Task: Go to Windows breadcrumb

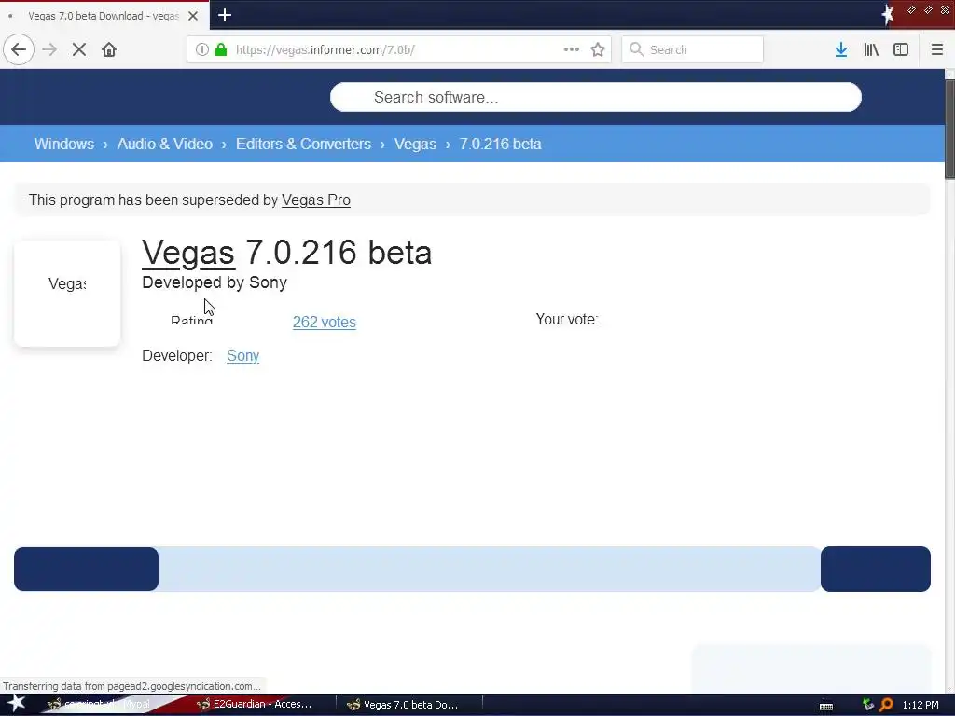Action: click(x=64, y=144)
